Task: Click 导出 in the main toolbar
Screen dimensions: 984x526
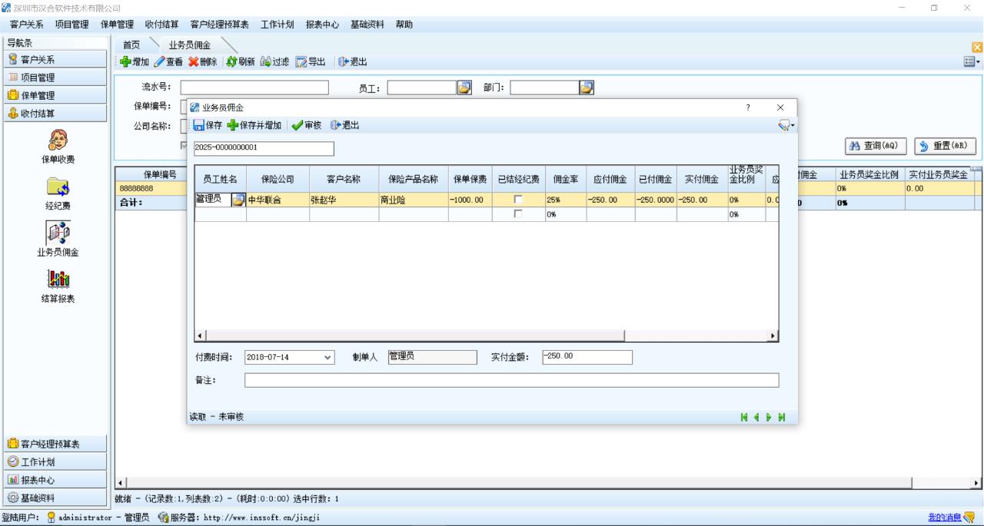Action: [x=311, y=61]
